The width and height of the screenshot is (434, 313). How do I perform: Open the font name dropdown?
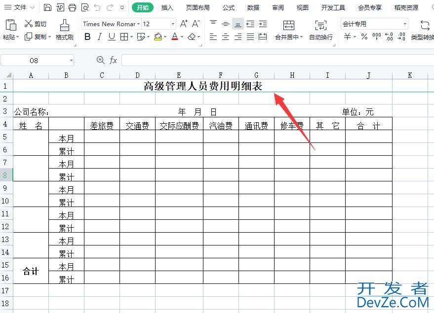tap(138, 24)
